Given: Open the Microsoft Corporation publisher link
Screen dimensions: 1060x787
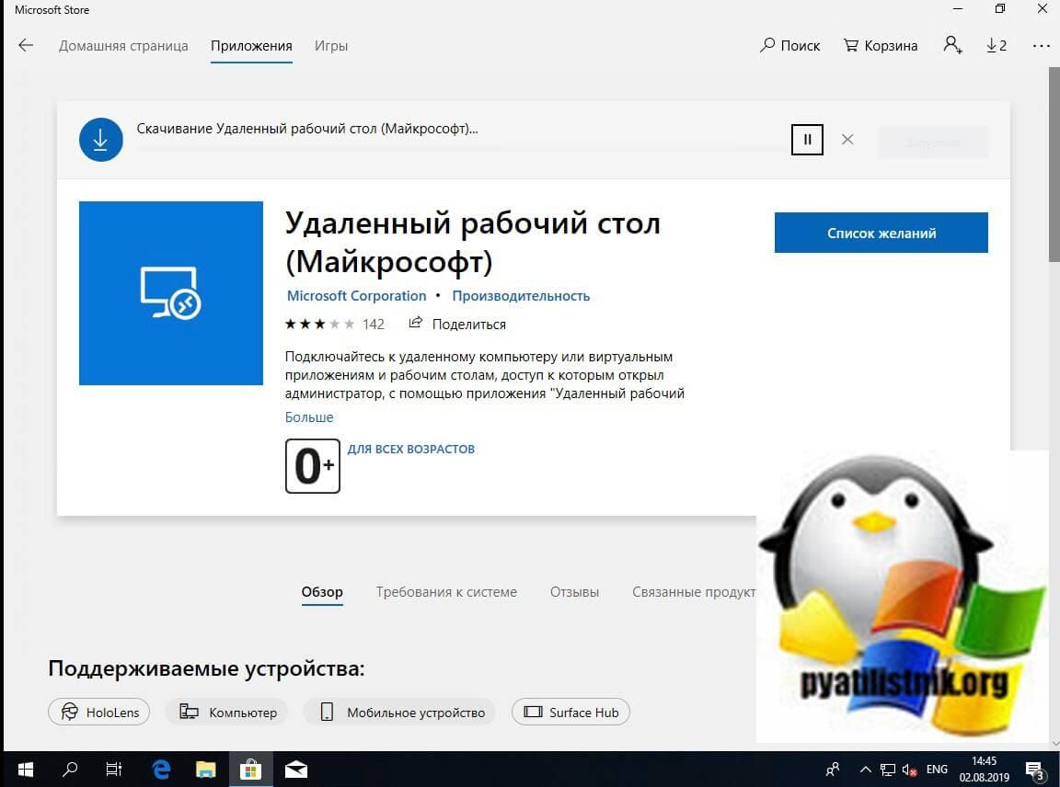Looking at the screenshot, I should click(x=356, y=296).
